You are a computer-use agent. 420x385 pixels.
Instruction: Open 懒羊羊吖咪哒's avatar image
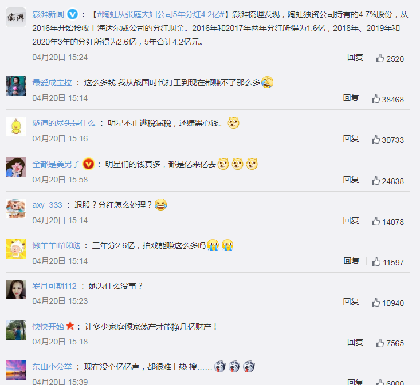point(16,249)
